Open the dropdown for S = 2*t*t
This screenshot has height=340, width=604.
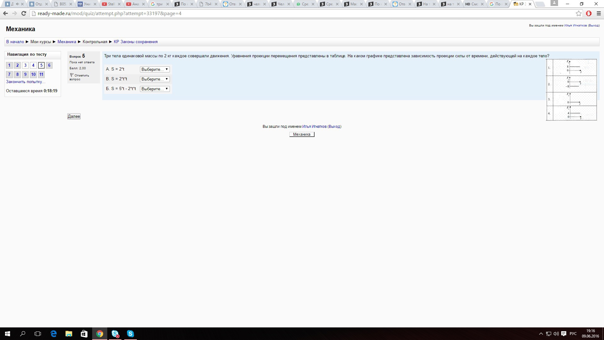[x=155, y=79]
